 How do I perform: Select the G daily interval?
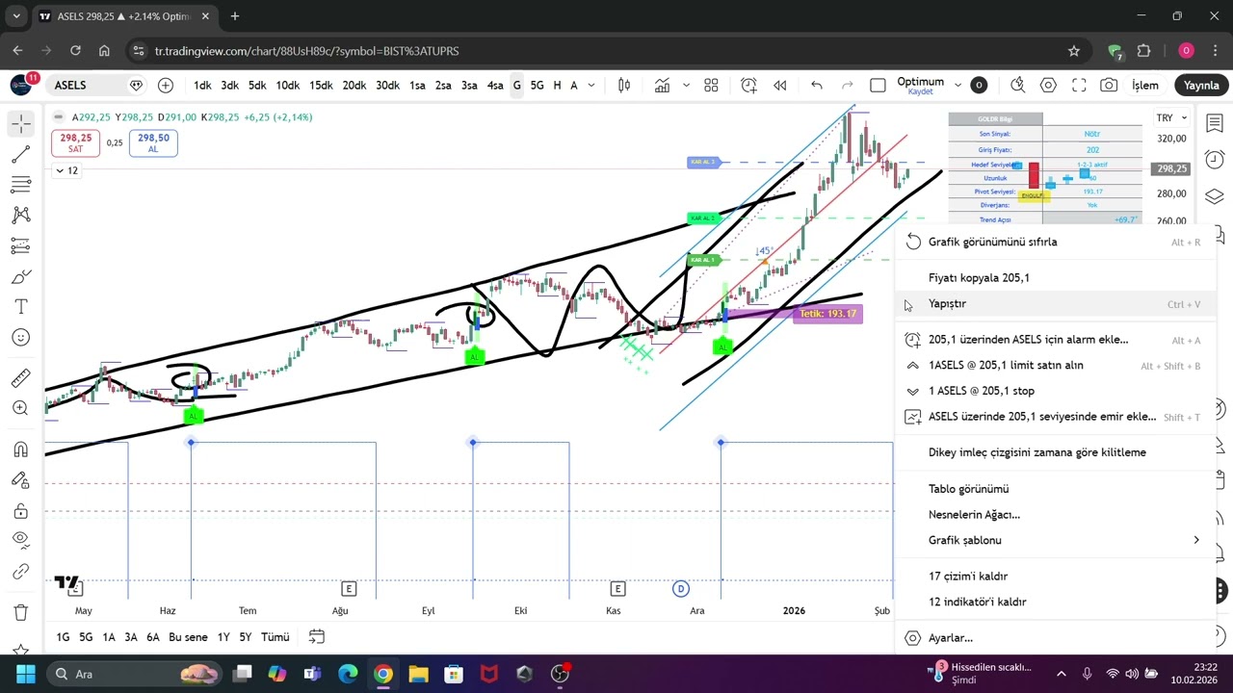(516, 86)
